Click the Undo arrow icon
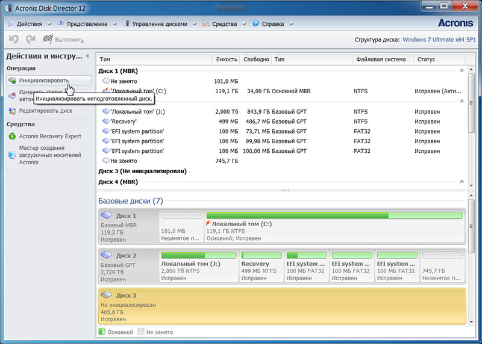482x344 pixels. (13, 39)
